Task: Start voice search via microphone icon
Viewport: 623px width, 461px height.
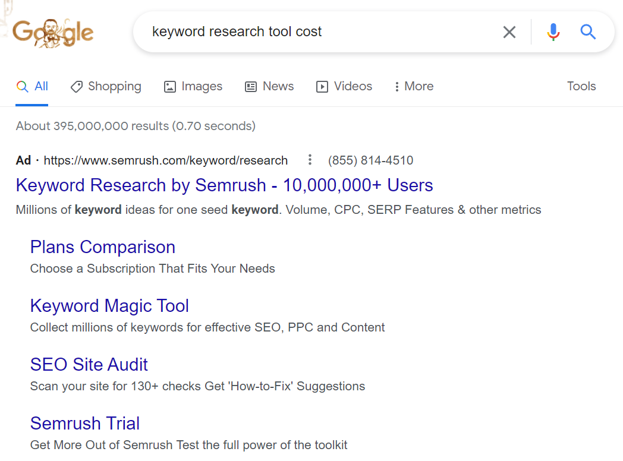Action: pyautogui.click(x=553, y=32)
